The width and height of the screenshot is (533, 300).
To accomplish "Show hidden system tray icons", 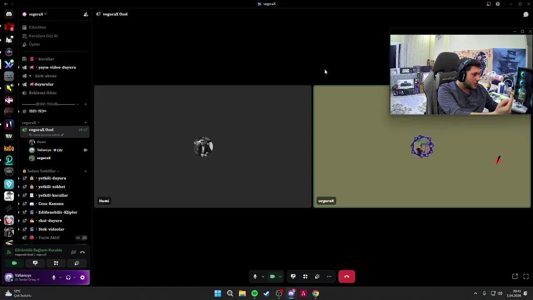I will 476,293.
